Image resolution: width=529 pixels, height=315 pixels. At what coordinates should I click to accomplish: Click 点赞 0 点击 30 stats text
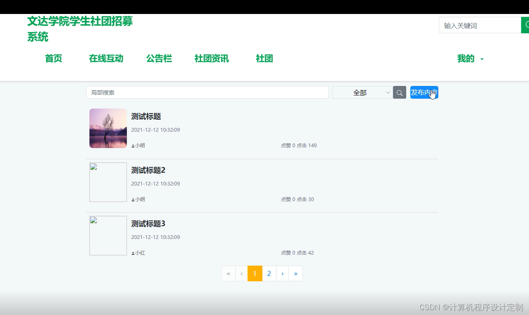click(x=297, y=199)
